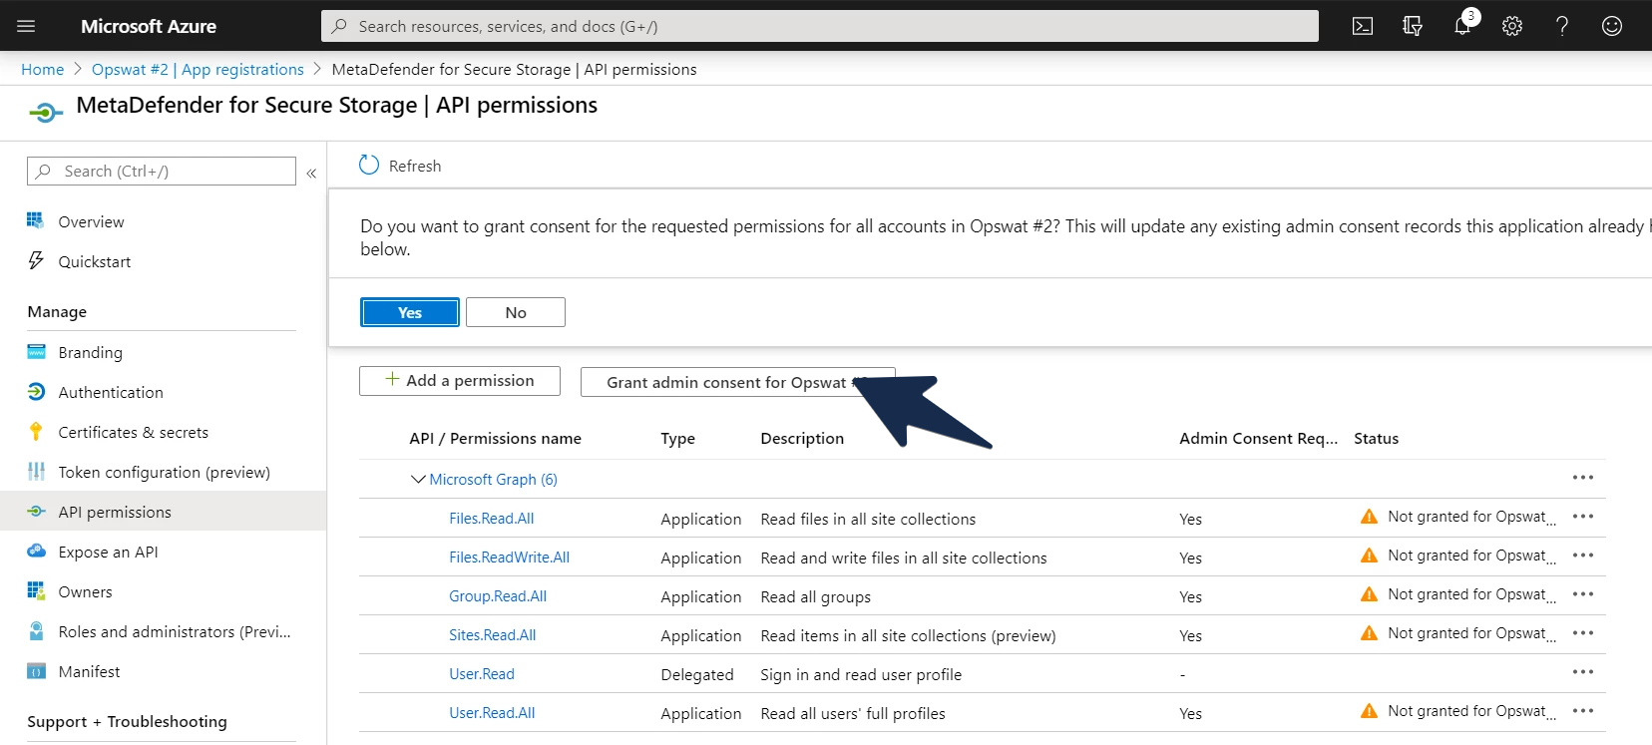Click 'Read all groups' description text
1652x745 pixels.
pyautogui.click(x=816, y=597)
